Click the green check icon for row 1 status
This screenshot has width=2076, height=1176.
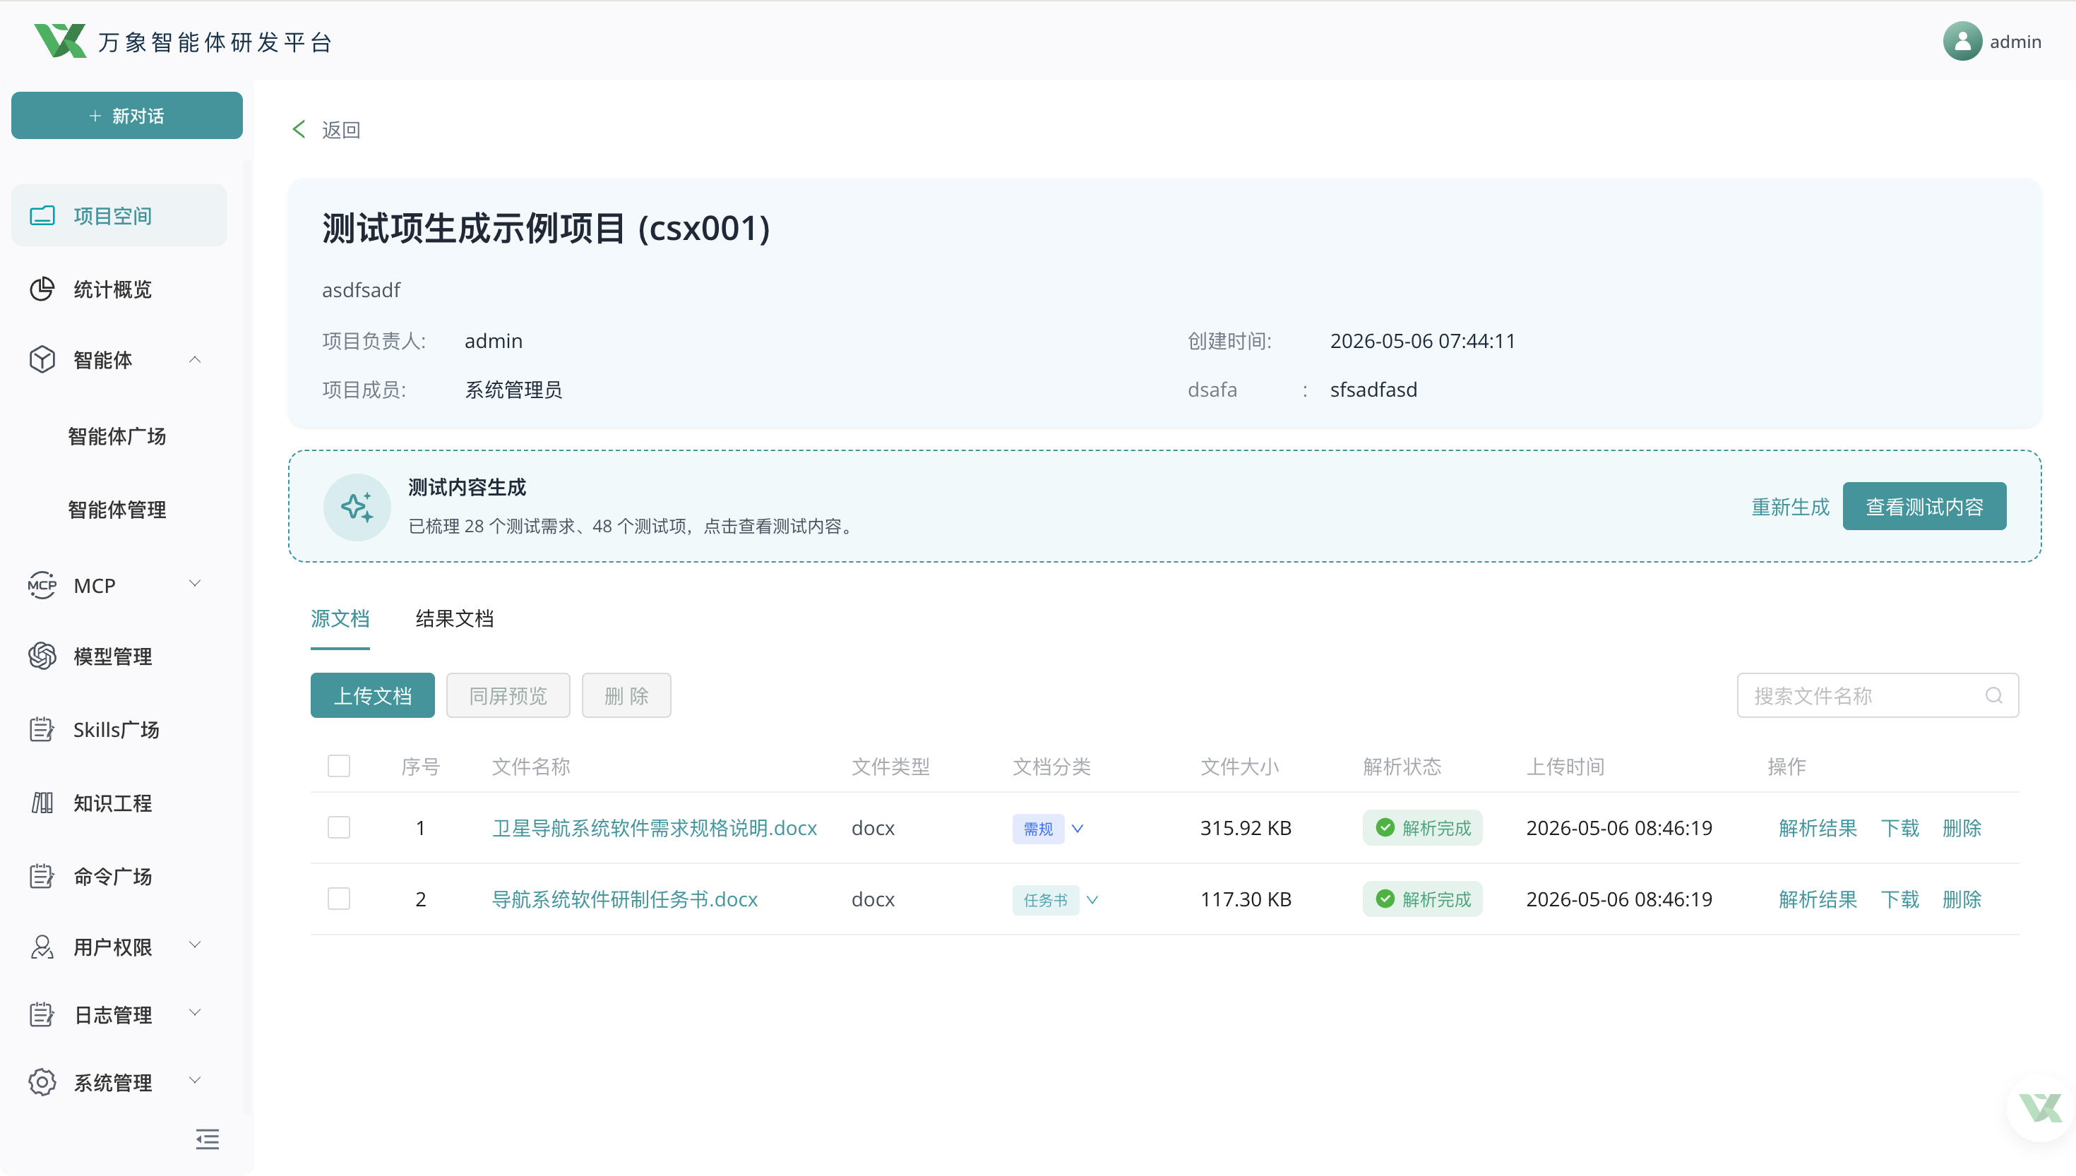[x=1385, y=828]
